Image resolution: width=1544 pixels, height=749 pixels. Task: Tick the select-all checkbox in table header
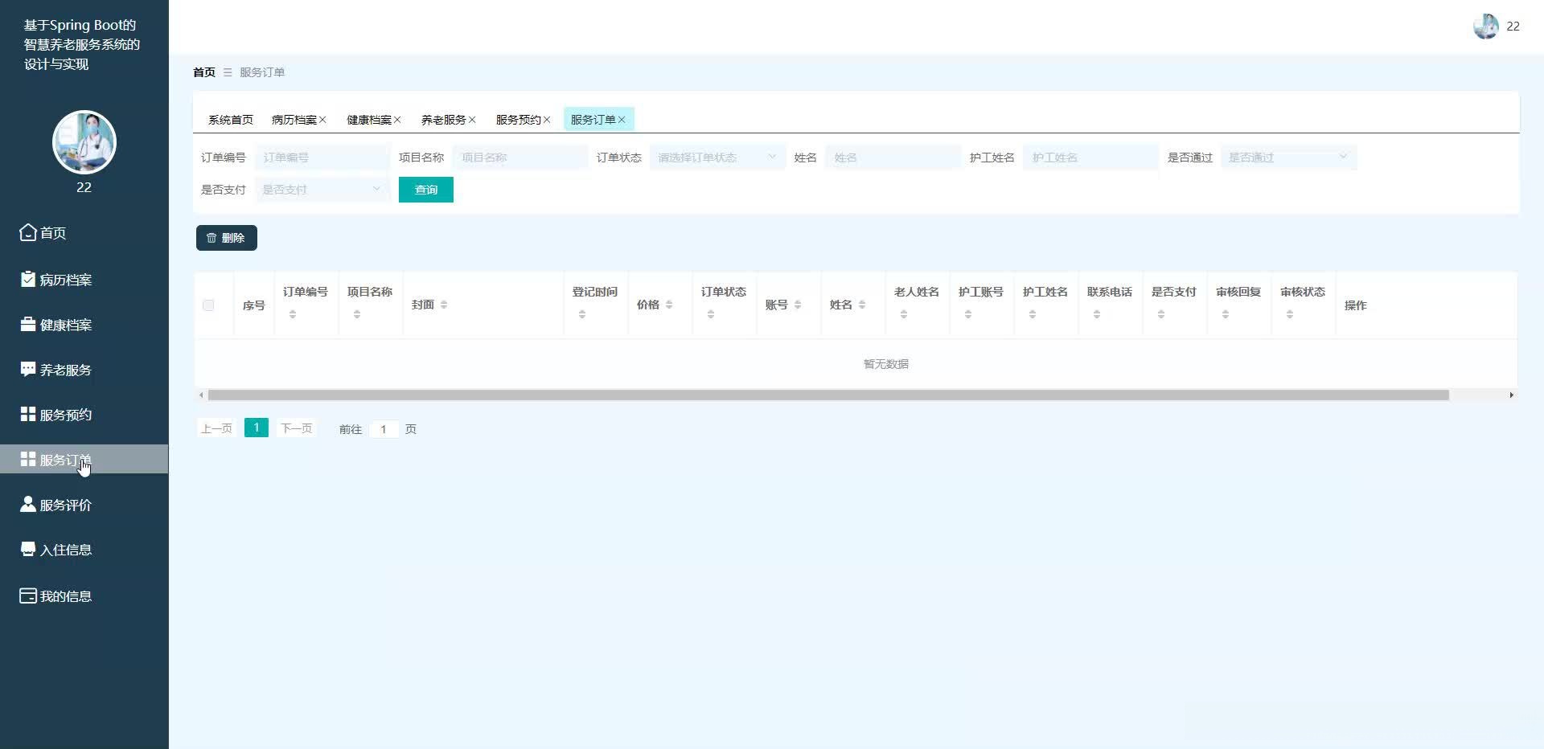[208, 305]
